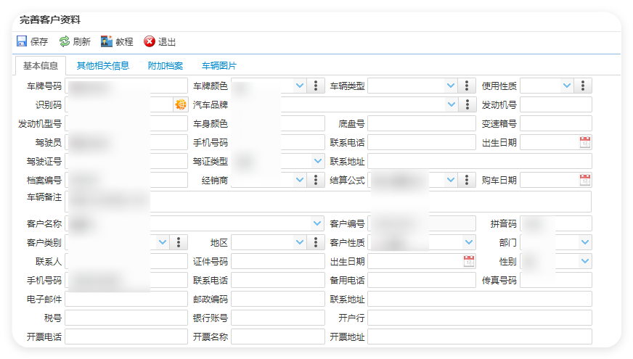
Task: Focus the 底盘号 input field
Action: click(x=422, y=123)
